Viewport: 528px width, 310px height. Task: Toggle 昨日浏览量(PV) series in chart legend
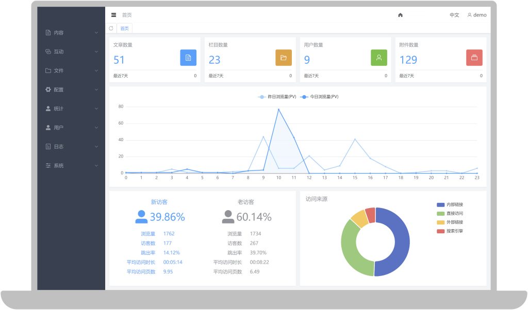click(x=277, y=97)
